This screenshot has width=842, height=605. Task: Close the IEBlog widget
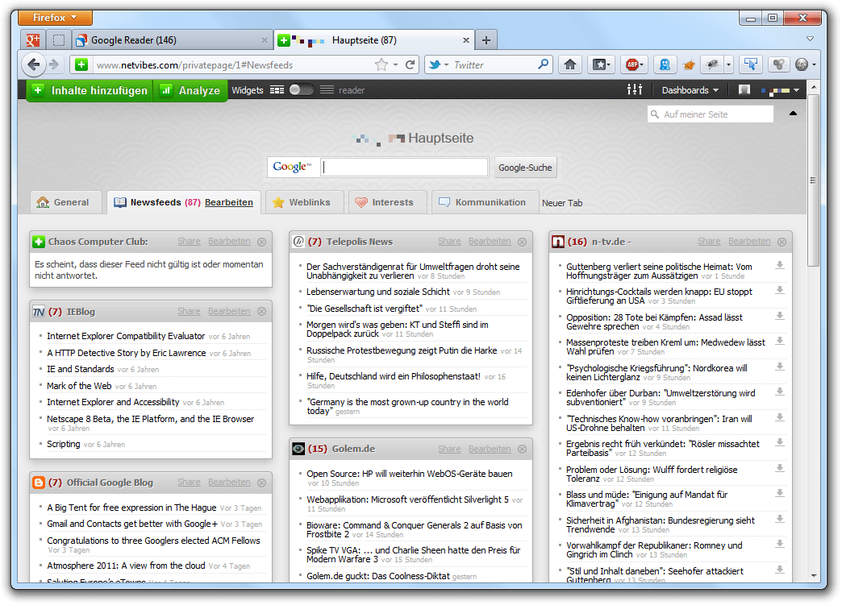[261, 312]
